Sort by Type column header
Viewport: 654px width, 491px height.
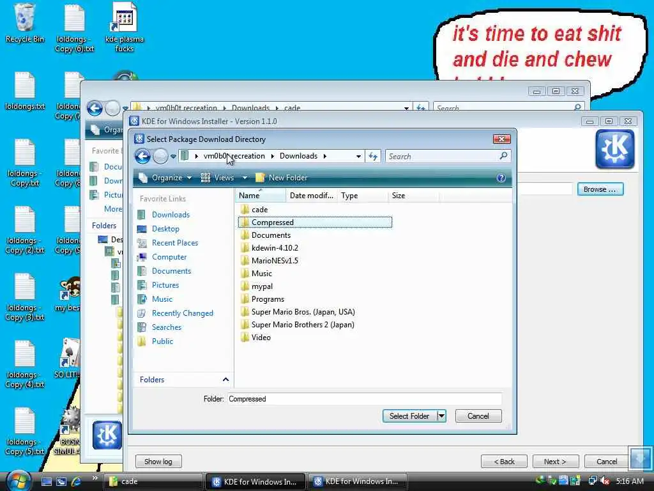(363, 196)
